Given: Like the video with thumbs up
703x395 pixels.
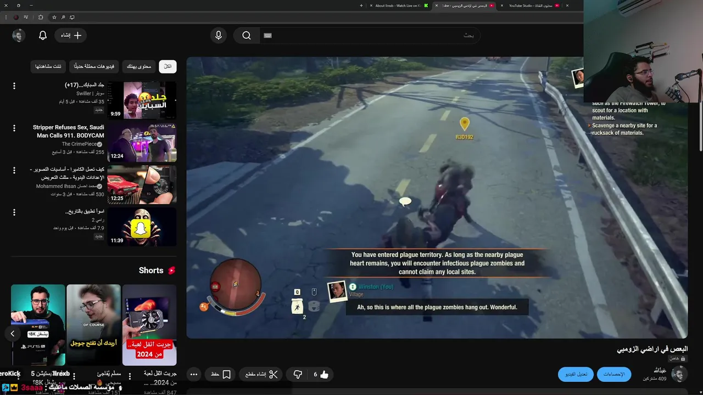Looking at the screenshot, I should (x=321, y=375).
